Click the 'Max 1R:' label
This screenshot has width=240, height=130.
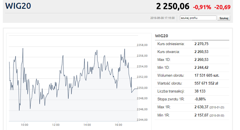click(164, 107)
